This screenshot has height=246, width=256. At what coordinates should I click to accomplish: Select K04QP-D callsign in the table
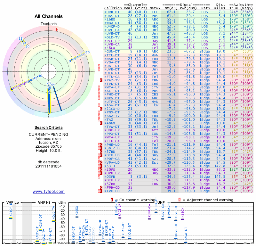(x=112, y=27)
